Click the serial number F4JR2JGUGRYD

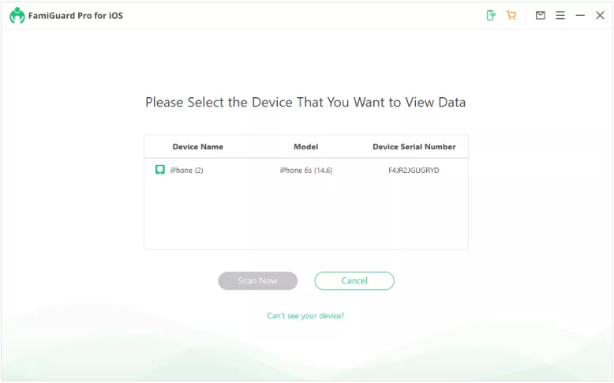pos(414,171)
